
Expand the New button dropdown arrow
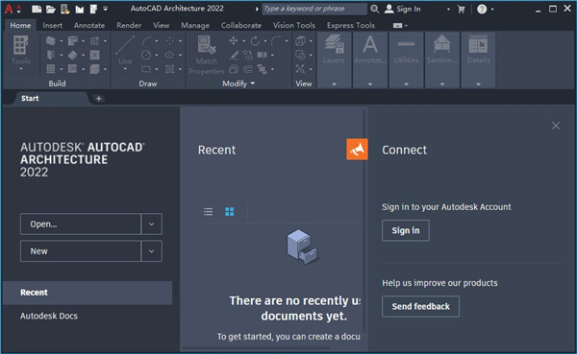pos(151,251)
